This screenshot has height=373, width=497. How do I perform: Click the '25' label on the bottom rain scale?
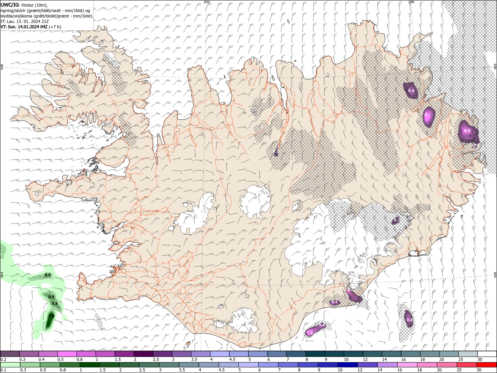459,370
